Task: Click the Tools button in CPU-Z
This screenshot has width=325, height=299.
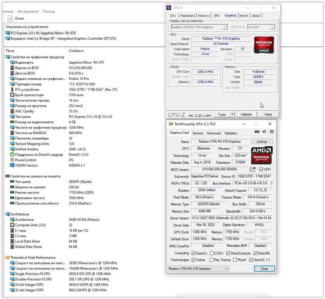Action: pos(222,114)
